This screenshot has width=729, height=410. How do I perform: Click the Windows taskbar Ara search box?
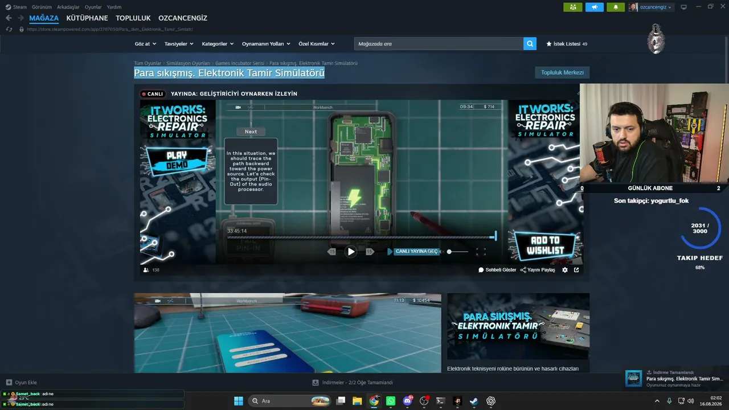pyautogui.click(x=290, y=401)
